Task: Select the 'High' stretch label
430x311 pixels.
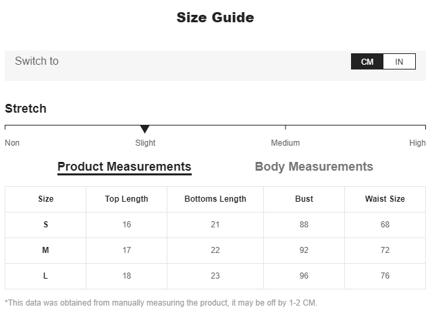Action: (417, 143)
